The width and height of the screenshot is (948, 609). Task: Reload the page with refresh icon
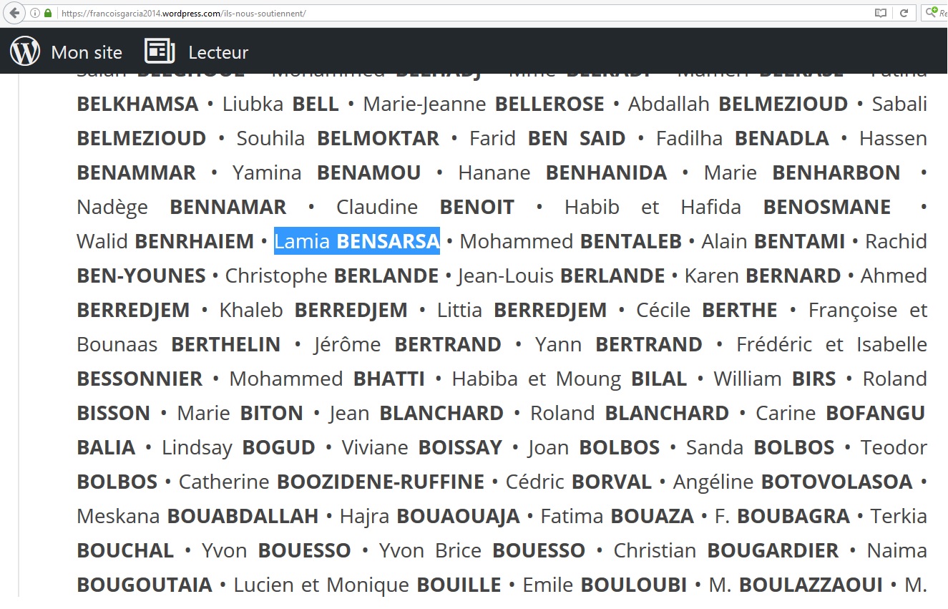point(904,13)
